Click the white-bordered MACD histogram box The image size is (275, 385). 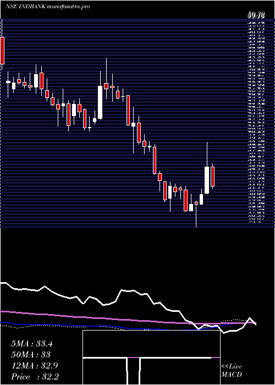(151, 358)
